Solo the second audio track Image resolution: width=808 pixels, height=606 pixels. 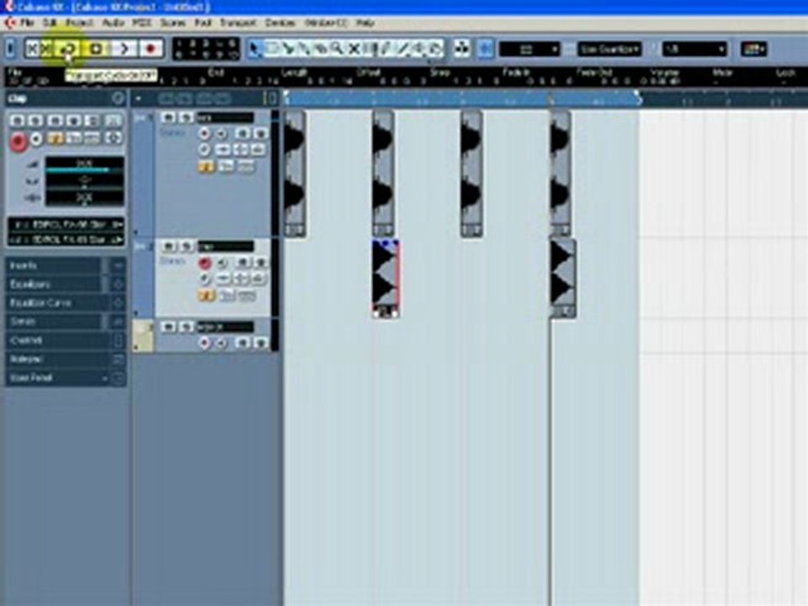click(186, 247)
